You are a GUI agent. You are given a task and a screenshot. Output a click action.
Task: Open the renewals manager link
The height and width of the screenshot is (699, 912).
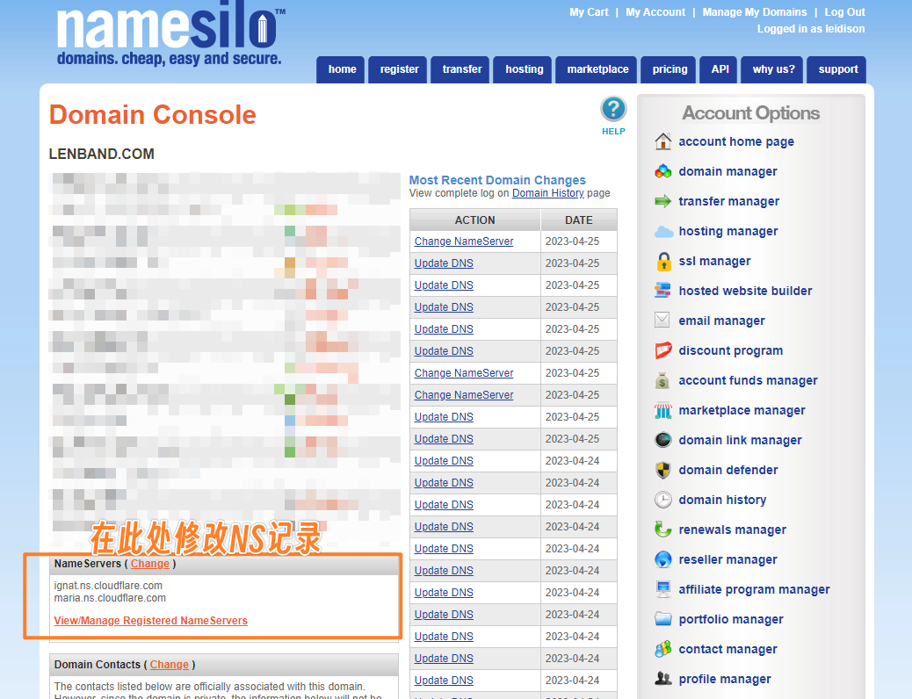click(x=732, y=530)
